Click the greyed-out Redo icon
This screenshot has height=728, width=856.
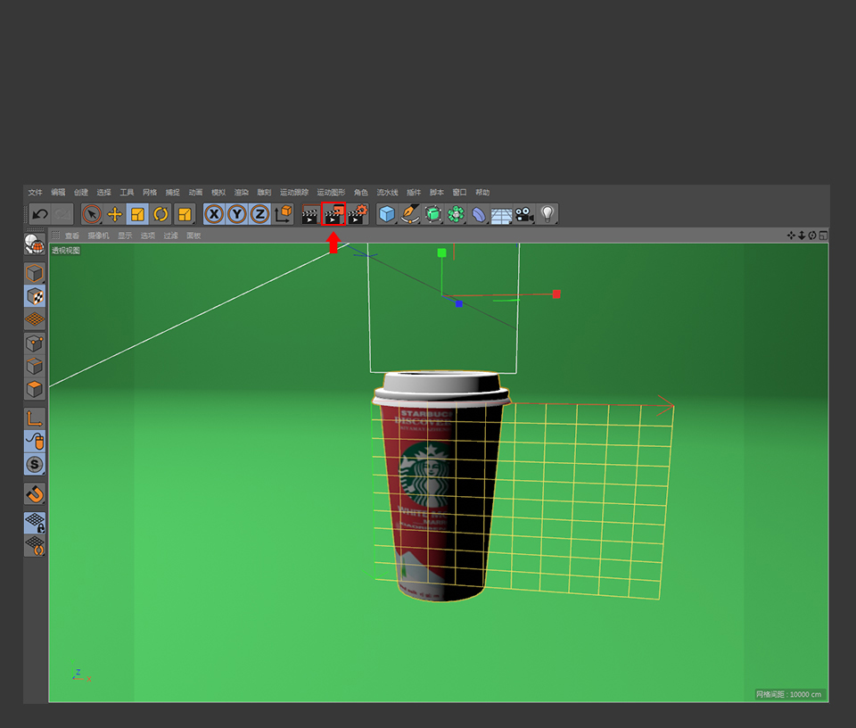coord(62,214)
